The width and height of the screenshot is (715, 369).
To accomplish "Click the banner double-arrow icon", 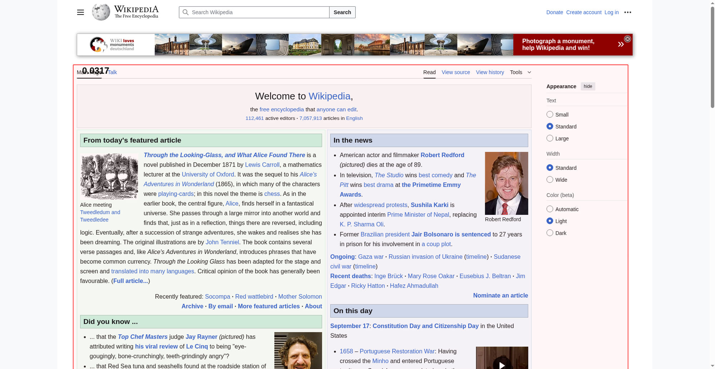I will 621,44.
